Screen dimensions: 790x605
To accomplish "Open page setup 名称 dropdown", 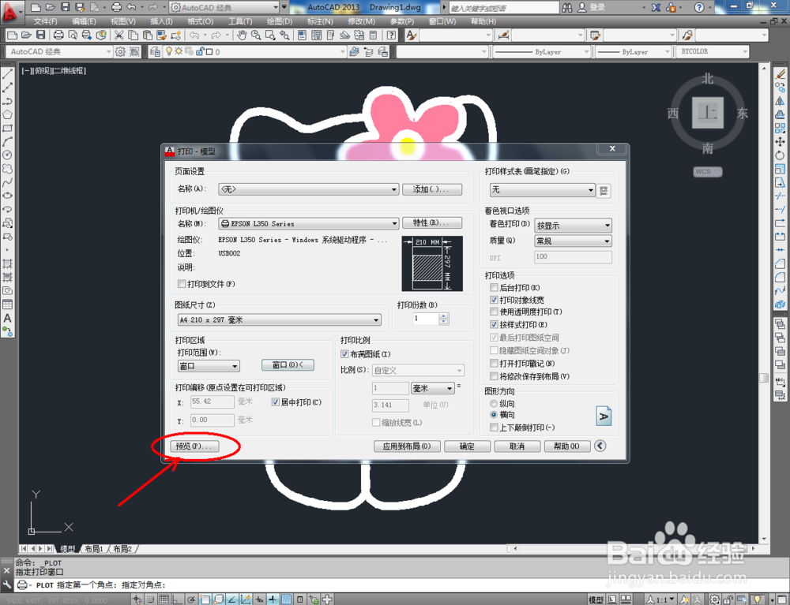I will 308,189.
